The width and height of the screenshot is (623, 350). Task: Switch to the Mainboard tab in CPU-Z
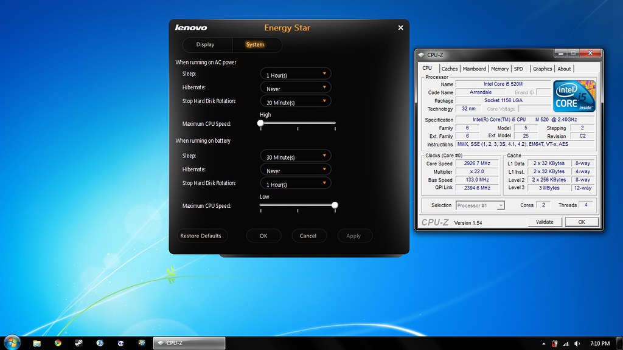pyautogui.click(x=475, y=69)
